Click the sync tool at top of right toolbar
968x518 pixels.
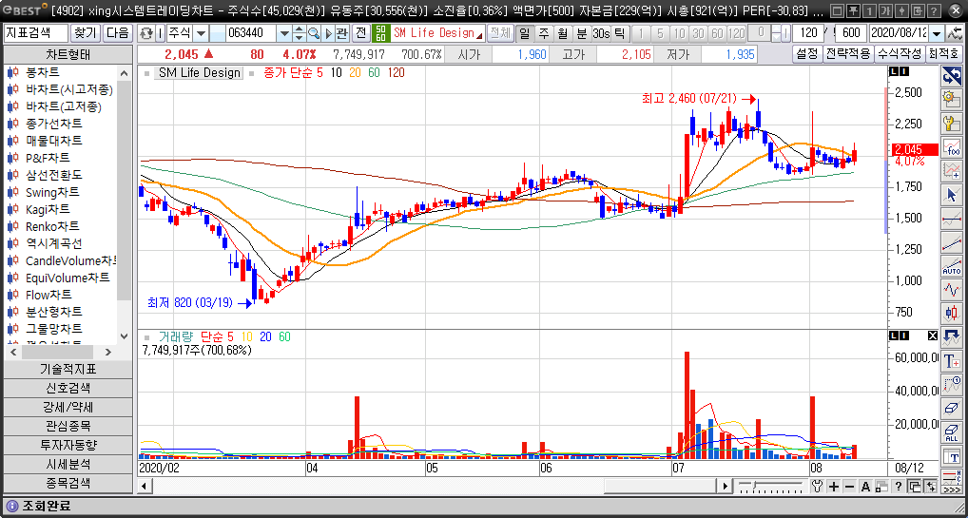951,76
